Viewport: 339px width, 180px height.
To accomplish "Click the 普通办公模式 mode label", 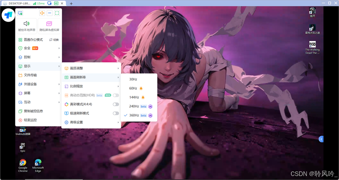I will coord(33,40).
